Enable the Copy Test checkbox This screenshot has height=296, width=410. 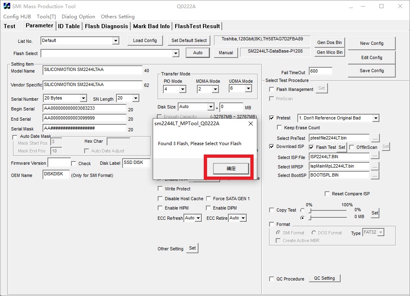[272, 210]
